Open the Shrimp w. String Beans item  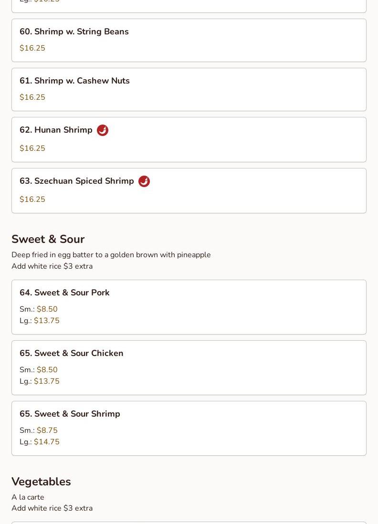[x=74, y=32]
